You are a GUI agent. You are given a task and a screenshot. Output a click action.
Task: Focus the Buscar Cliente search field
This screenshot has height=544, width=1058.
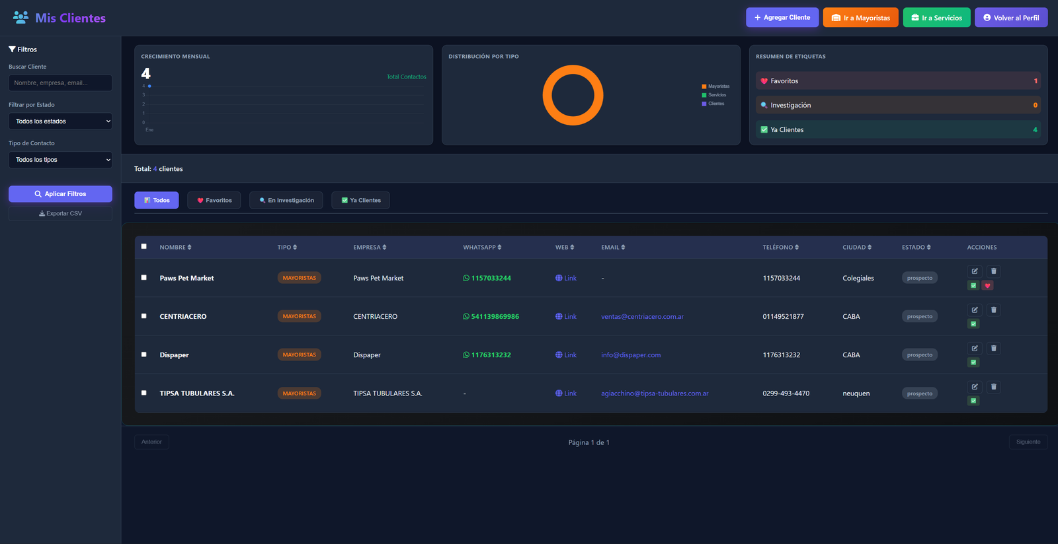coord(60,83)
